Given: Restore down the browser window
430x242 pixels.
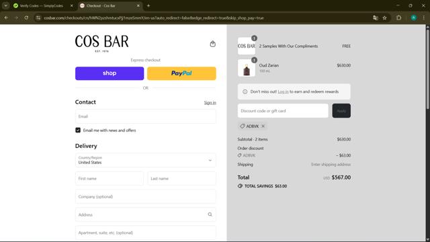Looking at the screenshot, I should [411, 5].
